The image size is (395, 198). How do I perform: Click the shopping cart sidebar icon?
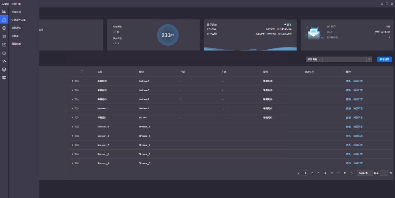coord(4,36)
